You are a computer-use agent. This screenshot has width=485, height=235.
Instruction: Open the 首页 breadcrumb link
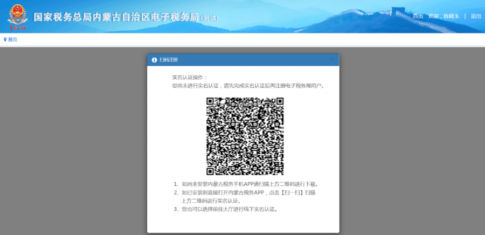tap(12, 39)
